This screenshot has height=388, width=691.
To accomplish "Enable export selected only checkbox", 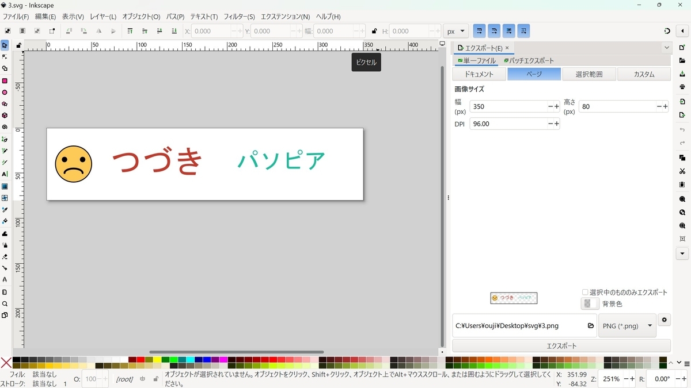I will (585, 292).
